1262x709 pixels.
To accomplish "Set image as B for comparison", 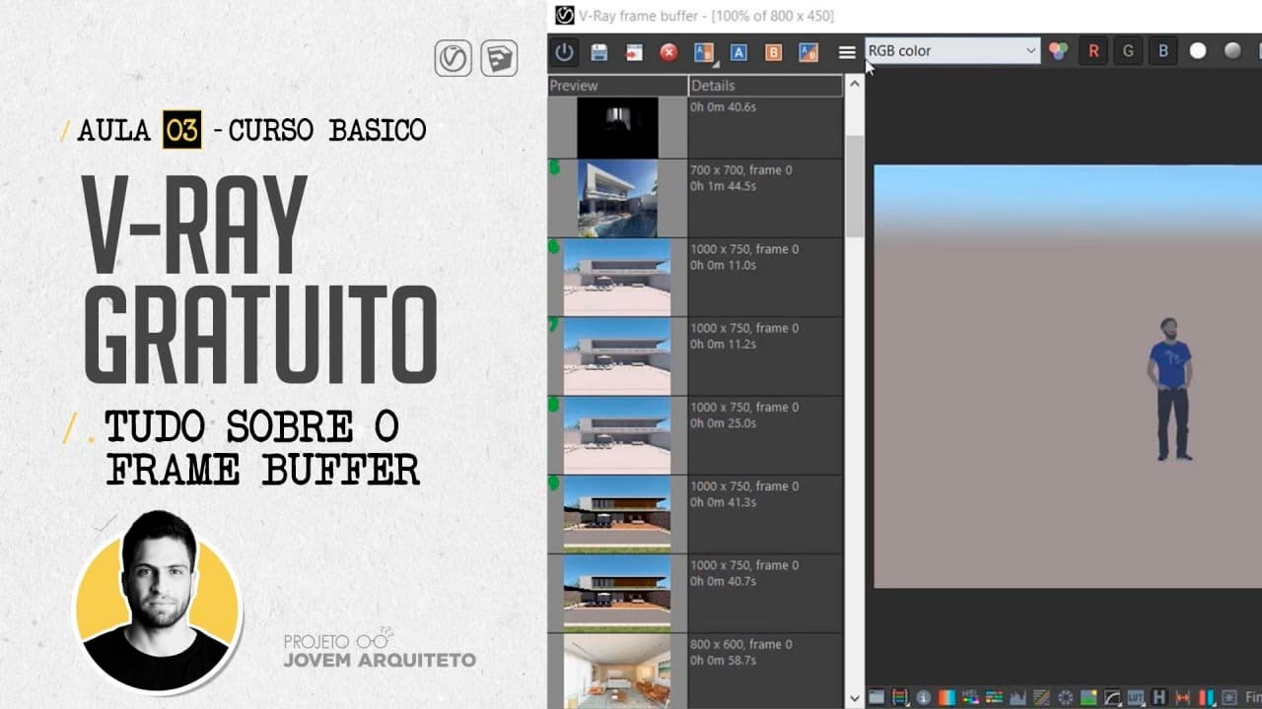I will [x=773, y=52].
